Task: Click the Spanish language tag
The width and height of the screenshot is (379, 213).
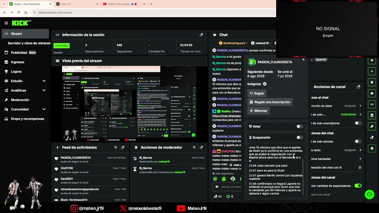Action: tap(321, 59)
